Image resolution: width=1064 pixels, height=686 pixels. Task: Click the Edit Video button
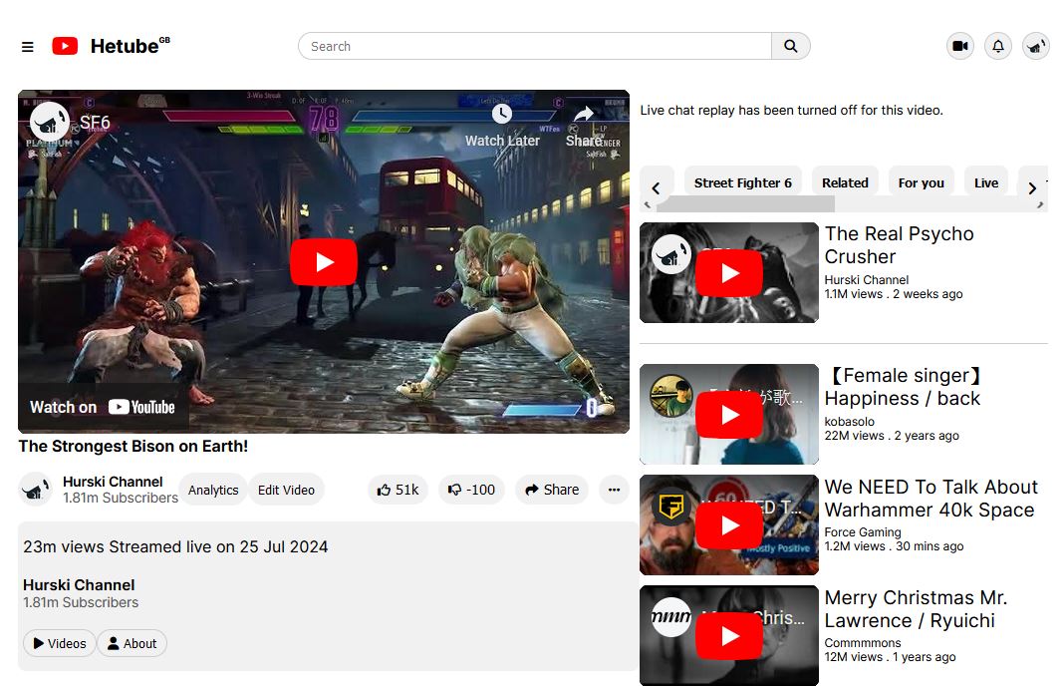pos(286,490)
